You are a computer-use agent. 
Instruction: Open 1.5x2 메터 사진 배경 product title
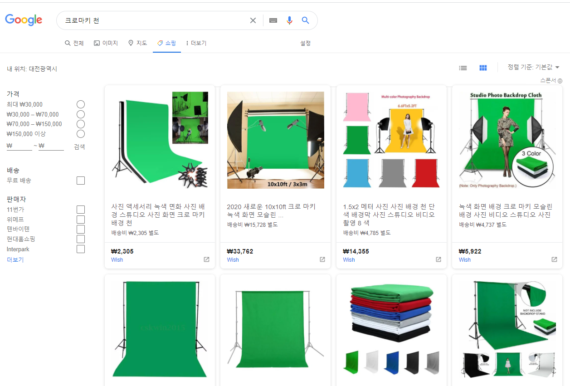(x=389, y=215)
